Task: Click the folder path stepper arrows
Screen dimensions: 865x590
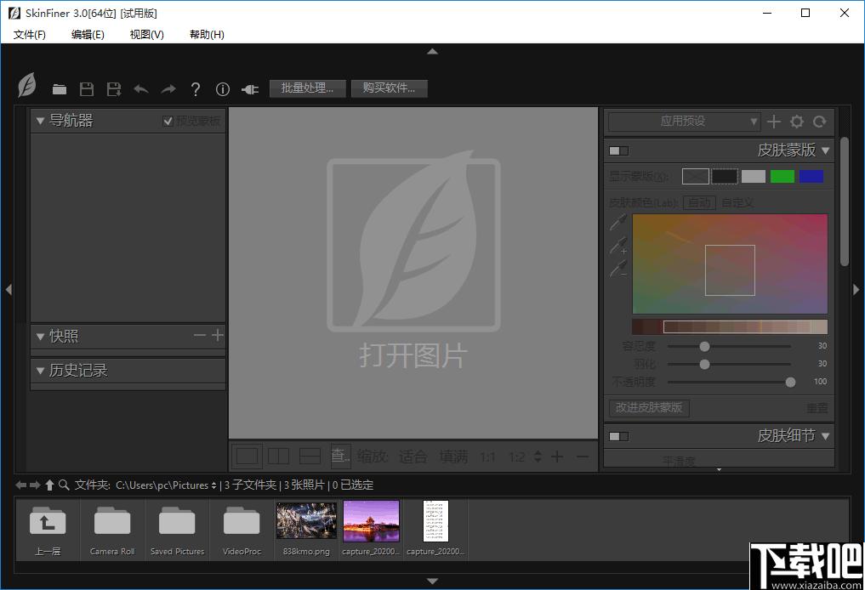Action: pos(213,485)
